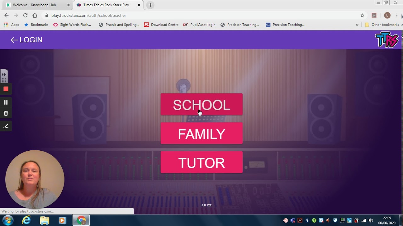Delete the recording with the trash icon
The height and width of the screenshot is (226, 403).
[x=6, y=113]
